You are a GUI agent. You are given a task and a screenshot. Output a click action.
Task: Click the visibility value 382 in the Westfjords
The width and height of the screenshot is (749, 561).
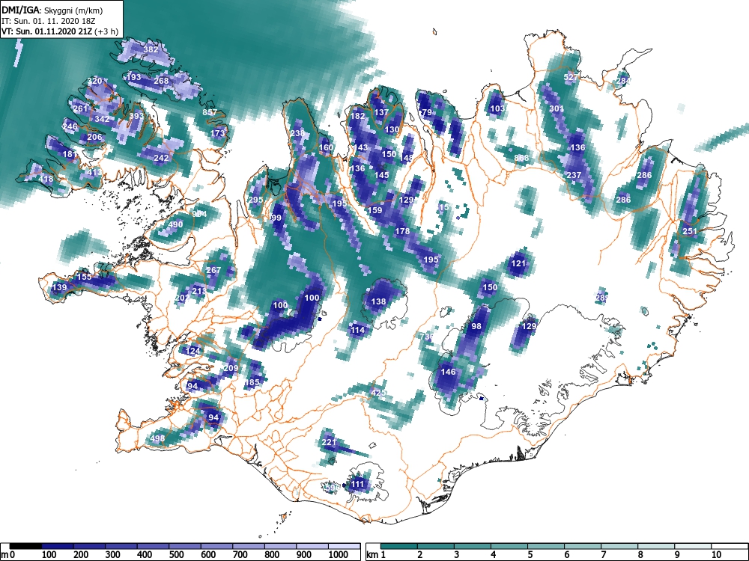tap(151, 49)
